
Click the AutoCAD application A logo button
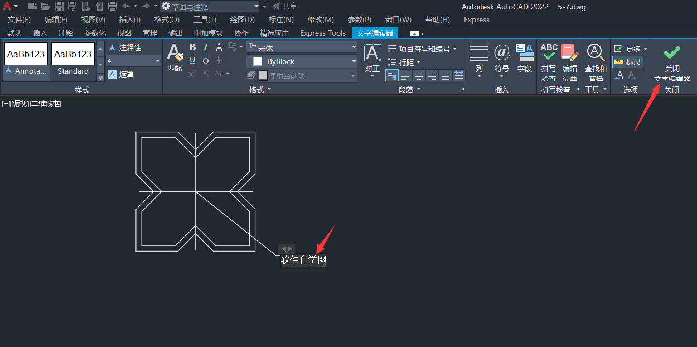click(x=7, y=6)
